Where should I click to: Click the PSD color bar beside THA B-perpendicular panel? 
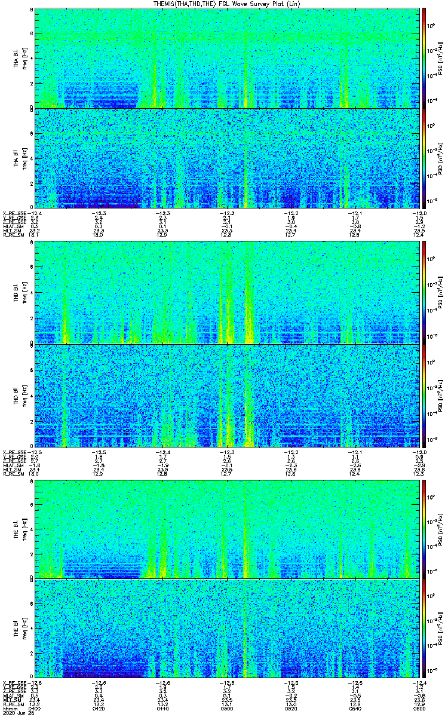[x=425, y=57]
